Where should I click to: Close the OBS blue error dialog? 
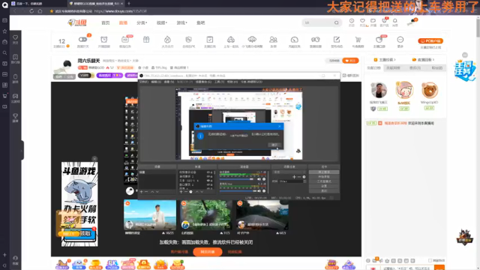coord(279,126)
